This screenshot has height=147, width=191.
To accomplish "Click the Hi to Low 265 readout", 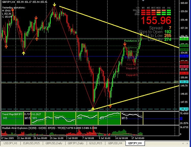I will coord(159,36).
